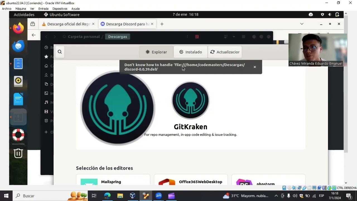The width and height of the screenshot is (357, 201).
Task: Open the Archivo menu in VirtualBox
Action: (x=7, y=9)
